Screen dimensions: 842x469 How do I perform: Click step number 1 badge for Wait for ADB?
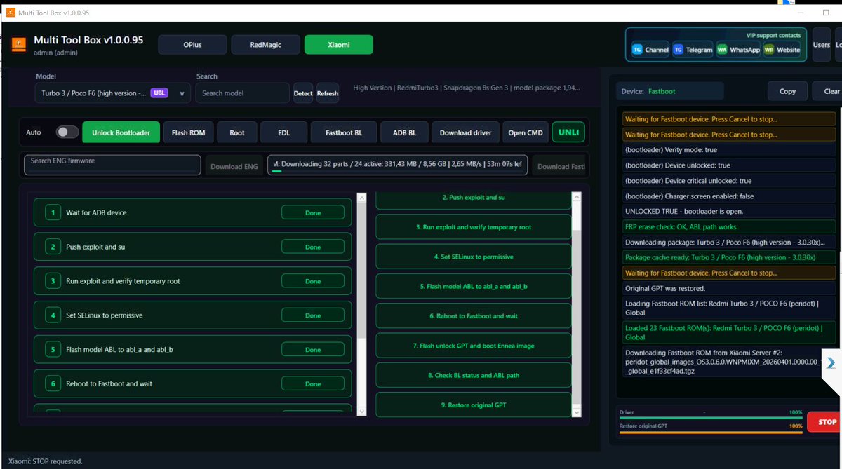pos(53,212)
